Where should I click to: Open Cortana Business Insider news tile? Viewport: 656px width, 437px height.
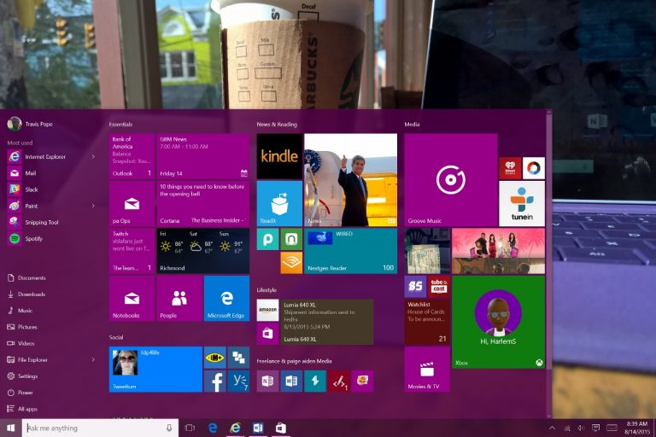coord(203,204)
